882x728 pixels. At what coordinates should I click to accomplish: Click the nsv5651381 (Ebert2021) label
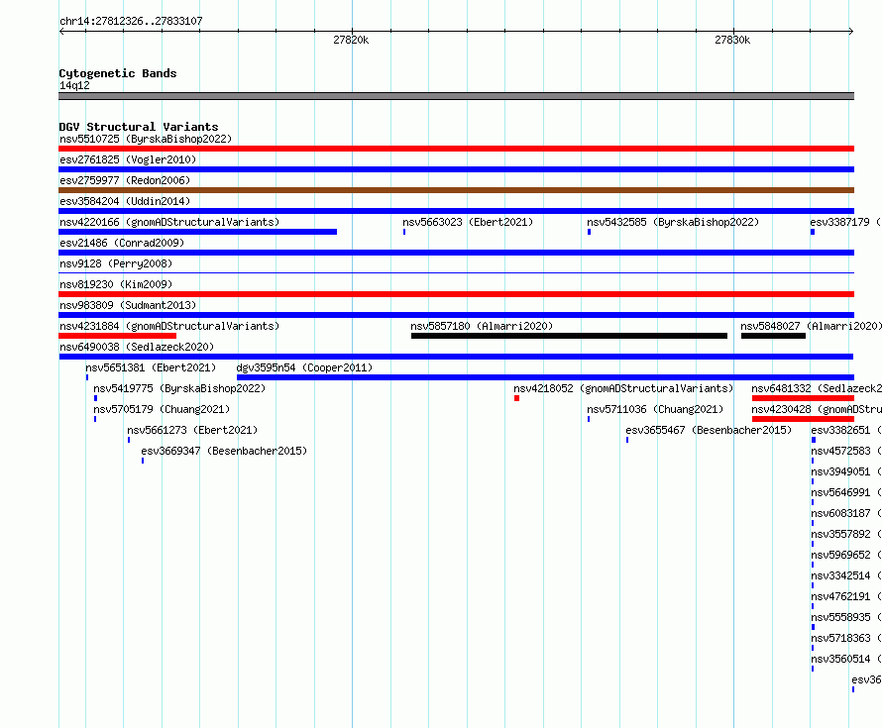[151, 367]
